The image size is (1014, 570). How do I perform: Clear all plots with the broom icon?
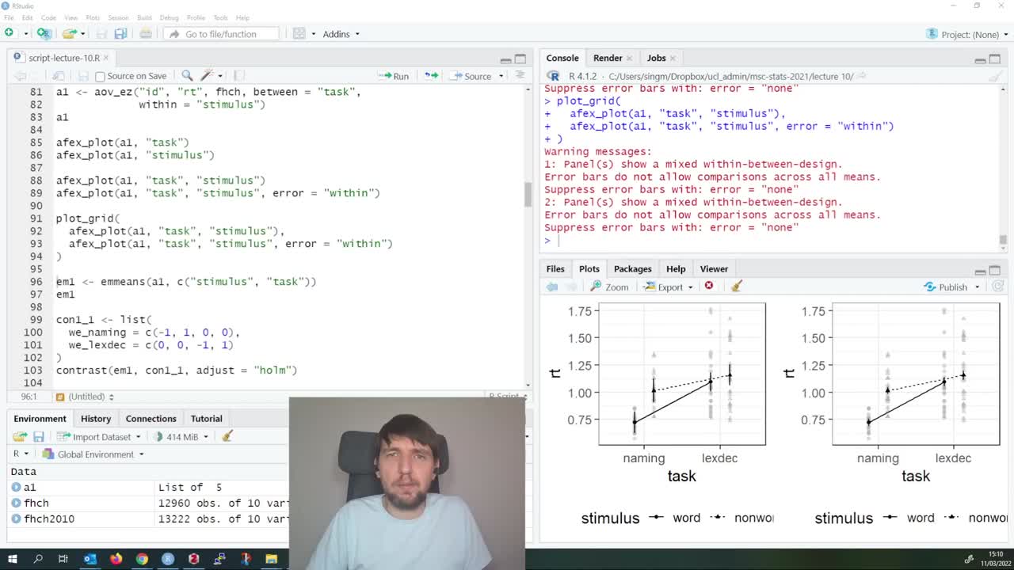735,287
